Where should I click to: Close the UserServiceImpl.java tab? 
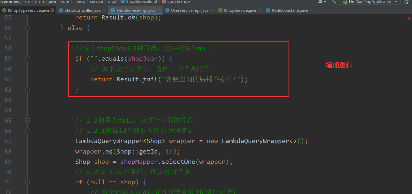point(212,10)
